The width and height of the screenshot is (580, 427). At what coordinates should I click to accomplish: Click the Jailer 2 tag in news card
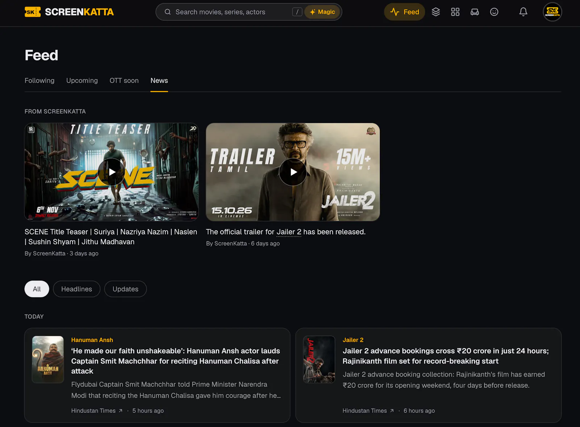pos(353,340)
